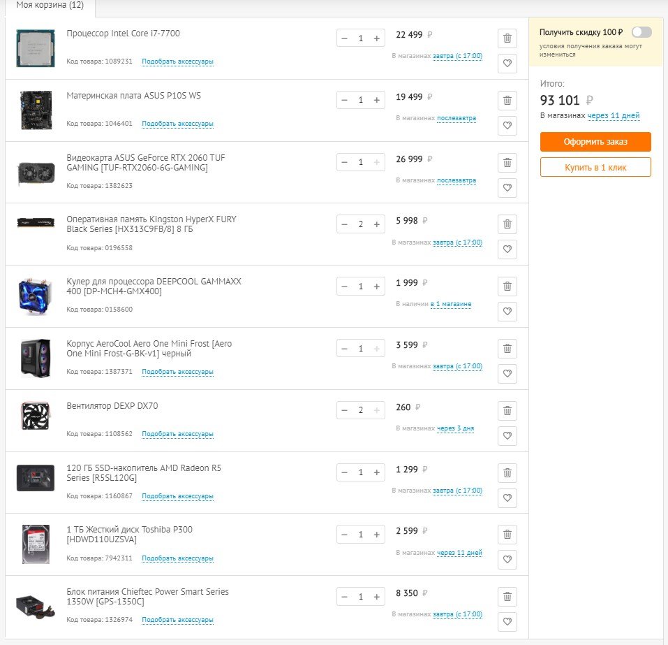This screenshot has height=645, width=668.
Task: Favorite the ASUS P10S WS motherboard
Action: 507,125
